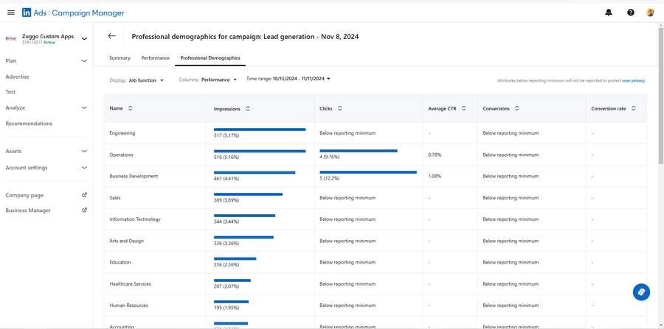Select the Business Development row name
The width and height of the screenshot is (664, 329).
(x=134, y=176)
